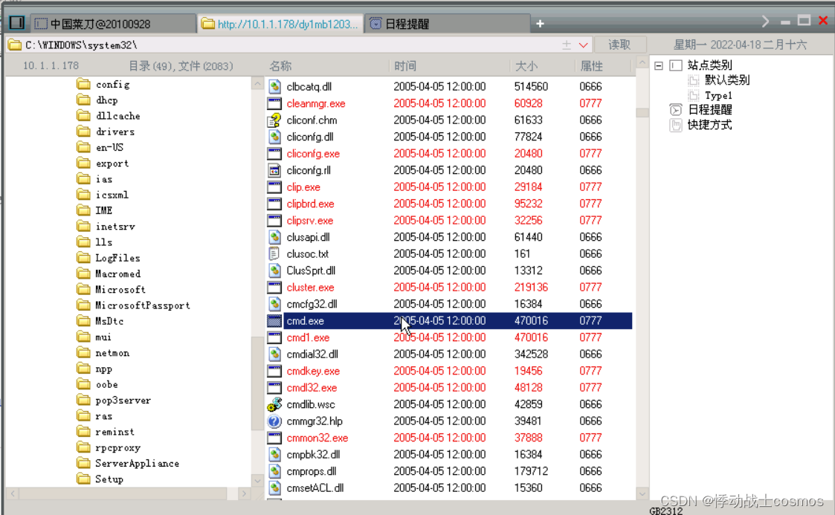Select cmsetACL.dll in file list
Viewport: 835px width, 515px height.
(x=315, y=488)
